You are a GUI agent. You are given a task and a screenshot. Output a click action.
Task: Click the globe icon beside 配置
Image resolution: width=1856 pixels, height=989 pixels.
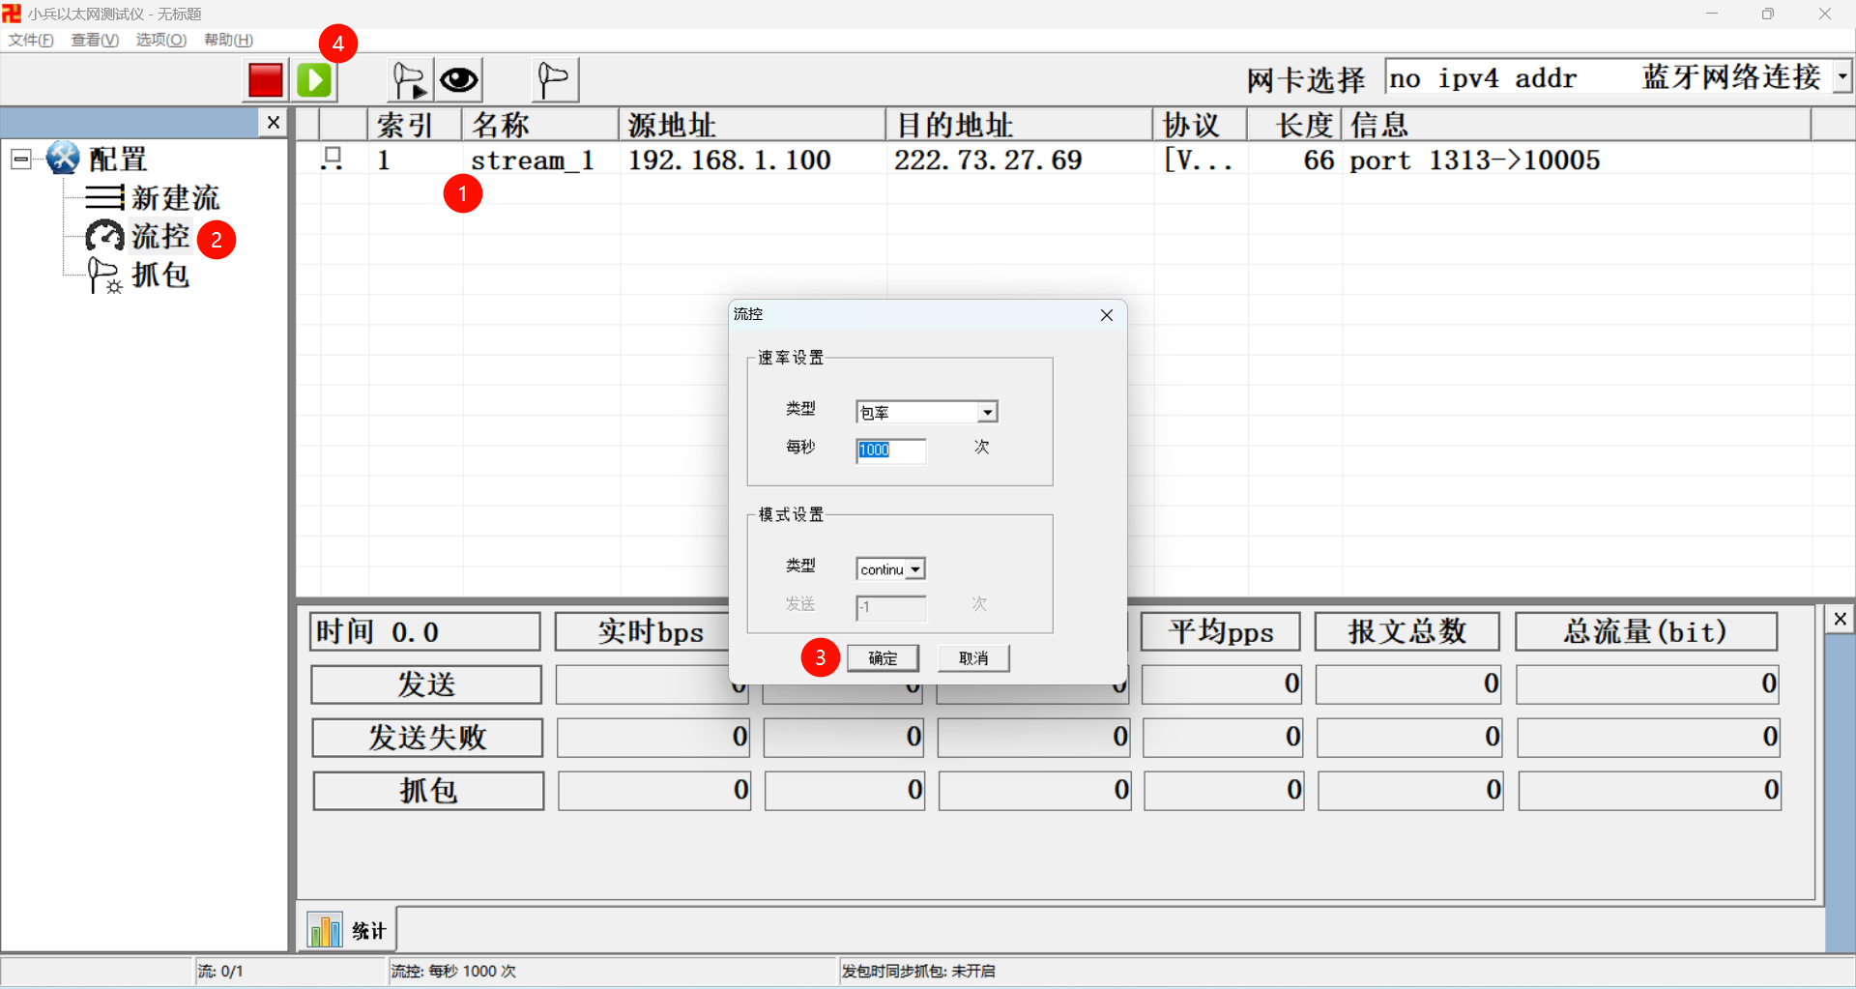pyautogui.click(x=63, y=158)
